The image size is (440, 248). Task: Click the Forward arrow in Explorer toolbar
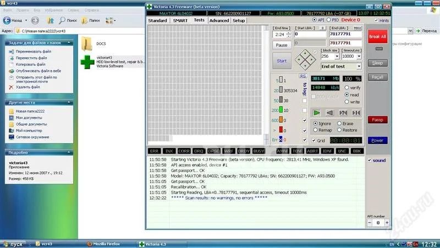[35, 20]
